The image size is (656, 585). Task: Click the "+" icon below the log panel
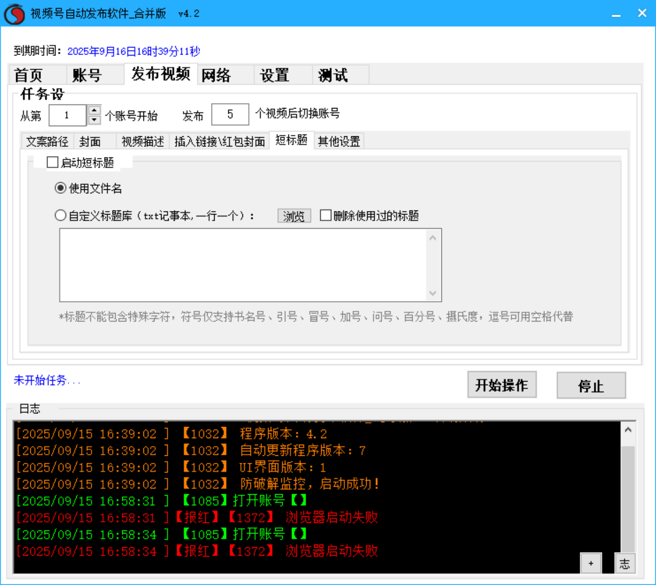(590, 563)
